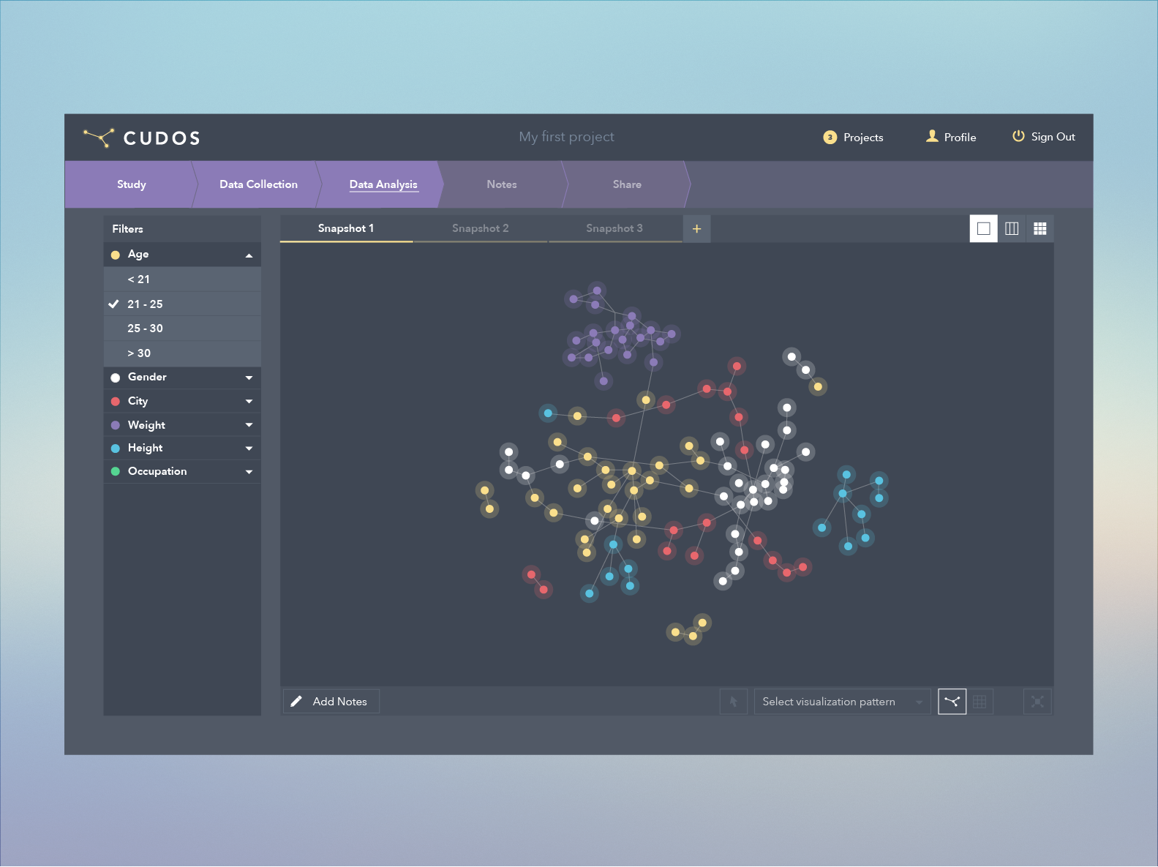Click the Filters panel heading
This screenshot has width=1158, height=867.
click(x=127, y=229)
